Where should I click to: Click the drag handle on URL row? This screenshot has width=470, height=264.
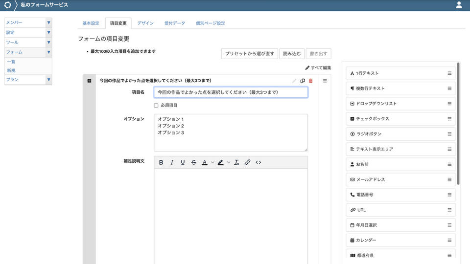click(449, 210)
